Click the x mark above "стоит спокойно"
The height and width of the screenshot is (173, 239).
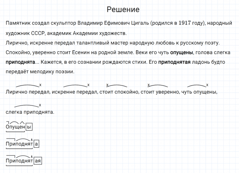point(107,85)
